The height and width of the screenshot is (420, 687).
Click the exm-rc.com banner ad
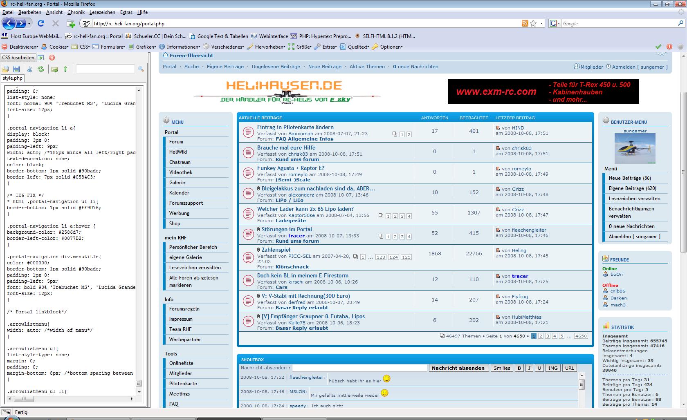click(543, 92)
